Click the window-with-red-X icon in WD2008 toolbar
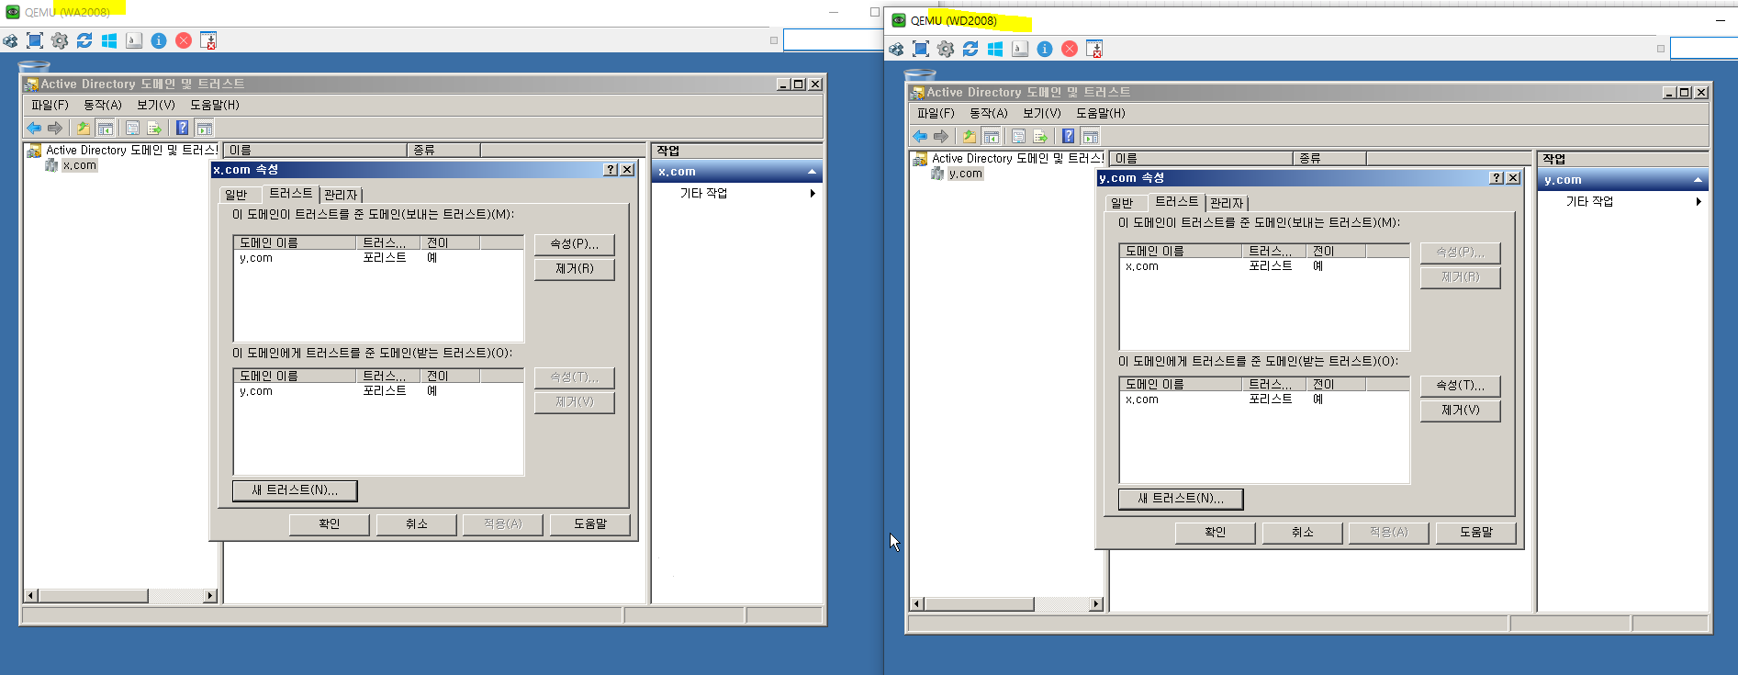 pyautogui.click(x=1094, y=49)
